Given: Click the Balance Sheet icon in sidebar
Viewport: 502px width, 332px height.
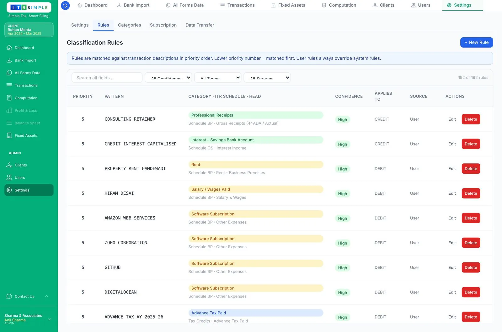Looking at the screenshot, I should pos(9,123).
